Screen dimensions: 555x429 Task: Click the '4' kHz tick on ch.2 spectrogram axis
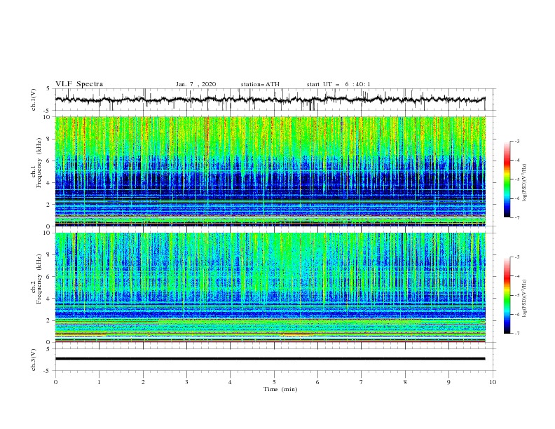tap(50, 299)
